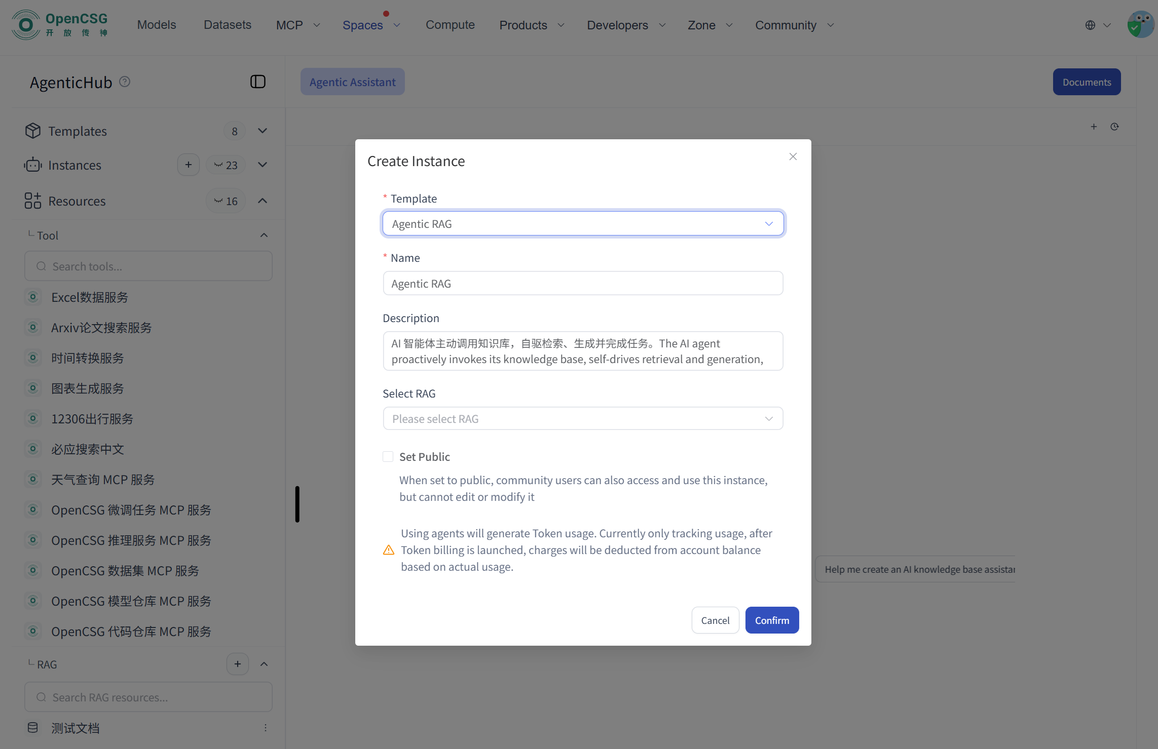Open the Select RAG dropdown

[583, 419]
